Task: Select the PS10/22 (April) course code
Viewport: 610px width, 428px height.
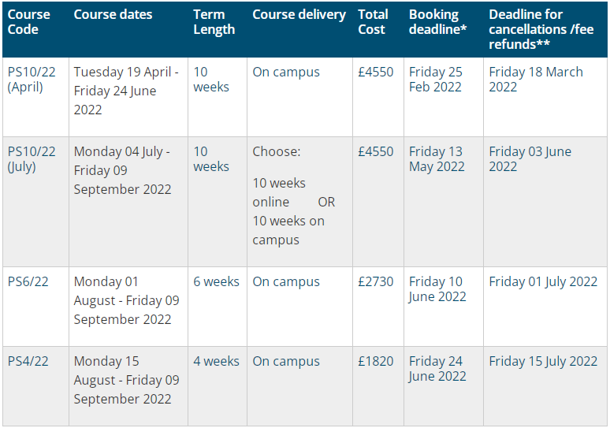Action: pyautogui.click(x=32, y=80)
